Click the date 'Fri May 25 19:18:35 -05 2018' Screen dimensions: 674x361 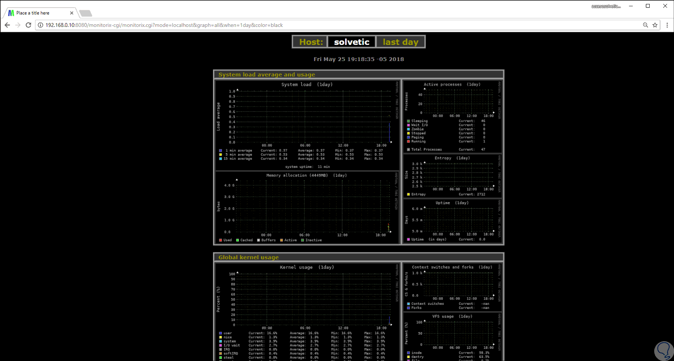pos(359,59)
